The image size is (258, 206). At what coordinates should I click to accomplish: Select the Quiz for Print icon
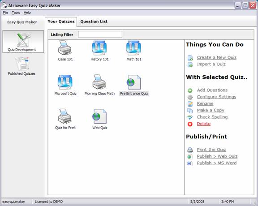pyautogui.click(x=65, y=116)
